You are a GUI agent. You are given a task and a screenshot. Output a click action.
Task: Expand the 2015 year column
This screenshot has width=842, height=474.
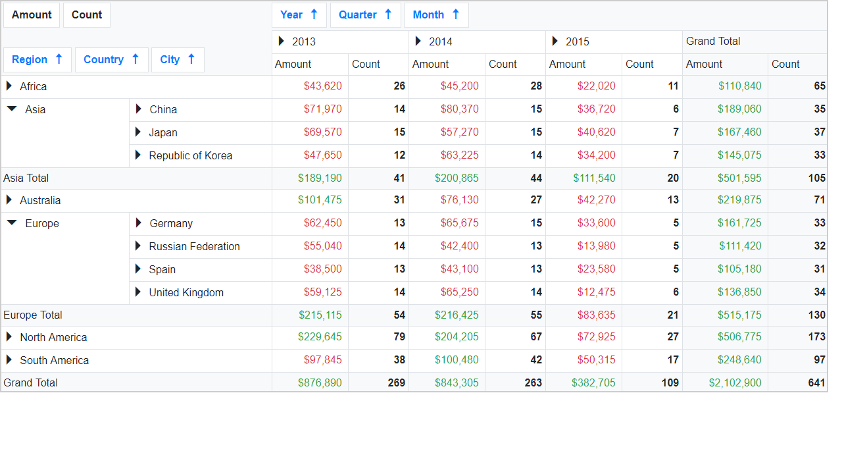pos(555,41)
